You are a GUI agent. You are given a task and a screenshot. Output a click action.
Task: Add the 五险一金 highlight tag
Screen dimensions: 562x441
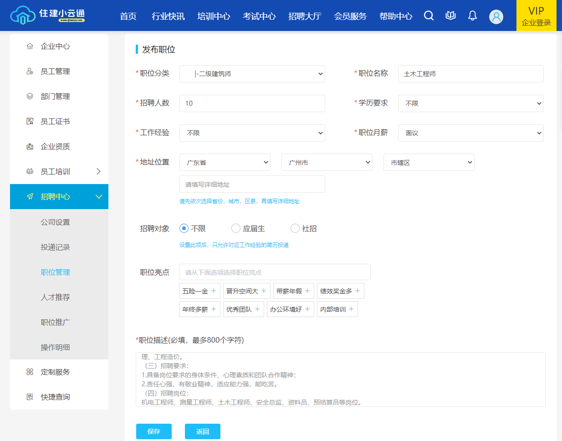(x=199, y=291)
